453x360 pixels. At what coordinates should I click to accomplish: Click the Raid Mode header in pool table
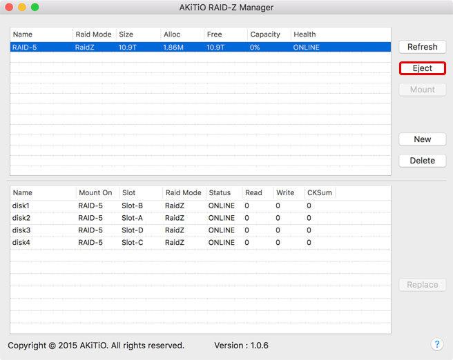93,34
